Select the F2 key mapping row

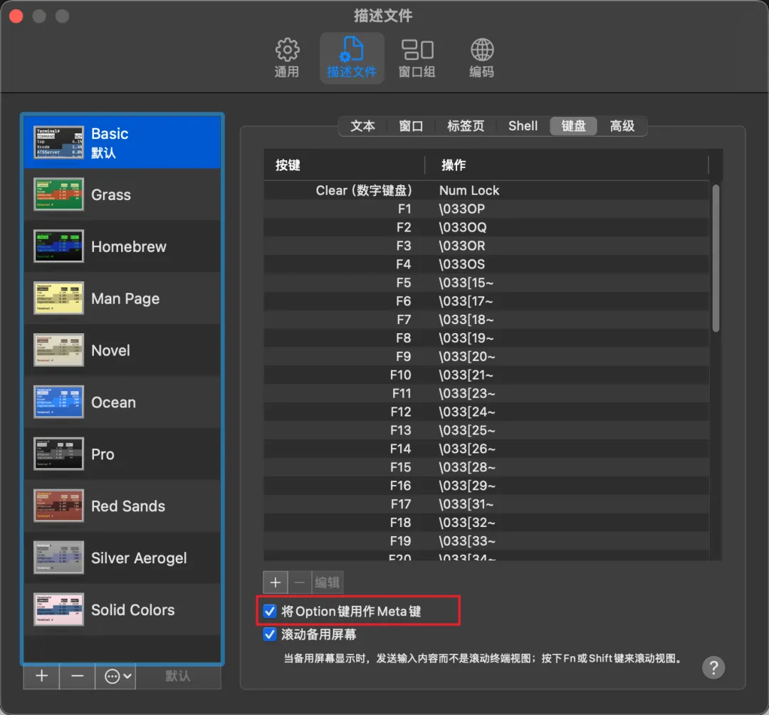486,228
